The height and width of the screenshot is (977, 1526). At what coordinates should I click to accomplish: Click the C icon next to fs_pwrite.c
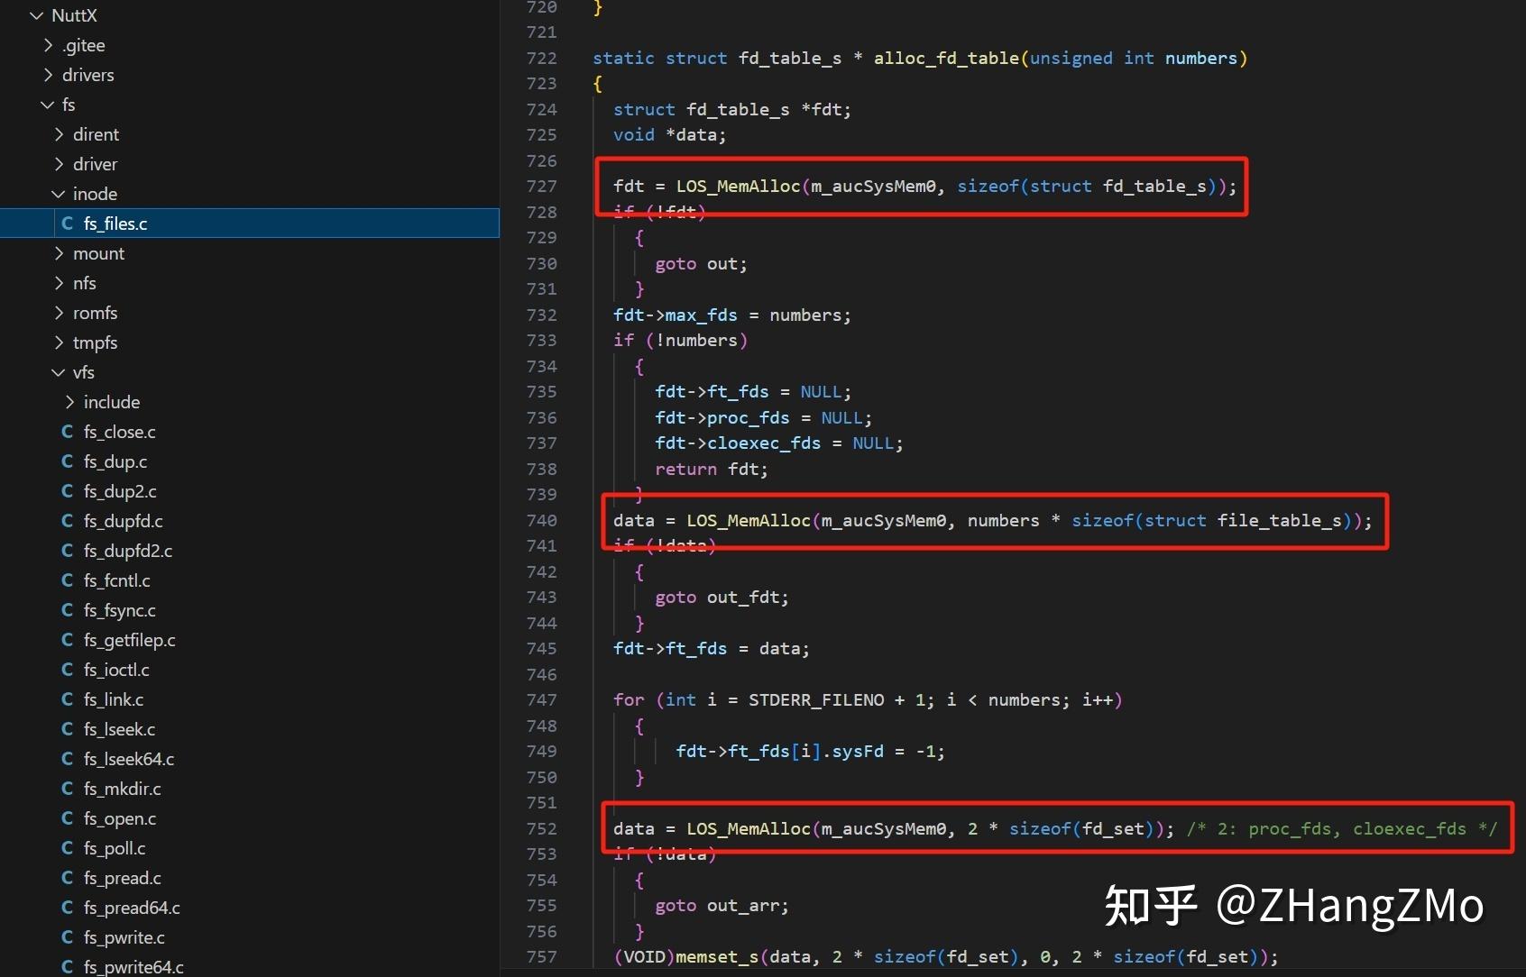pos(68,937)
